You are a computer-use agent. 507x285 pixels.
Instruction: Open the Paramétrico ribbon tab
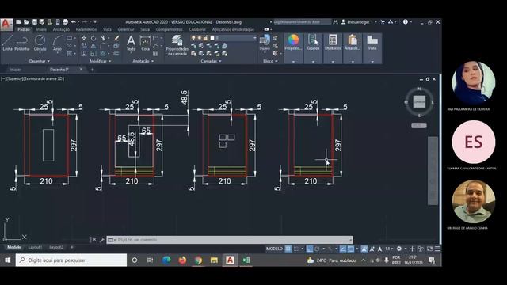pos(86,29)
